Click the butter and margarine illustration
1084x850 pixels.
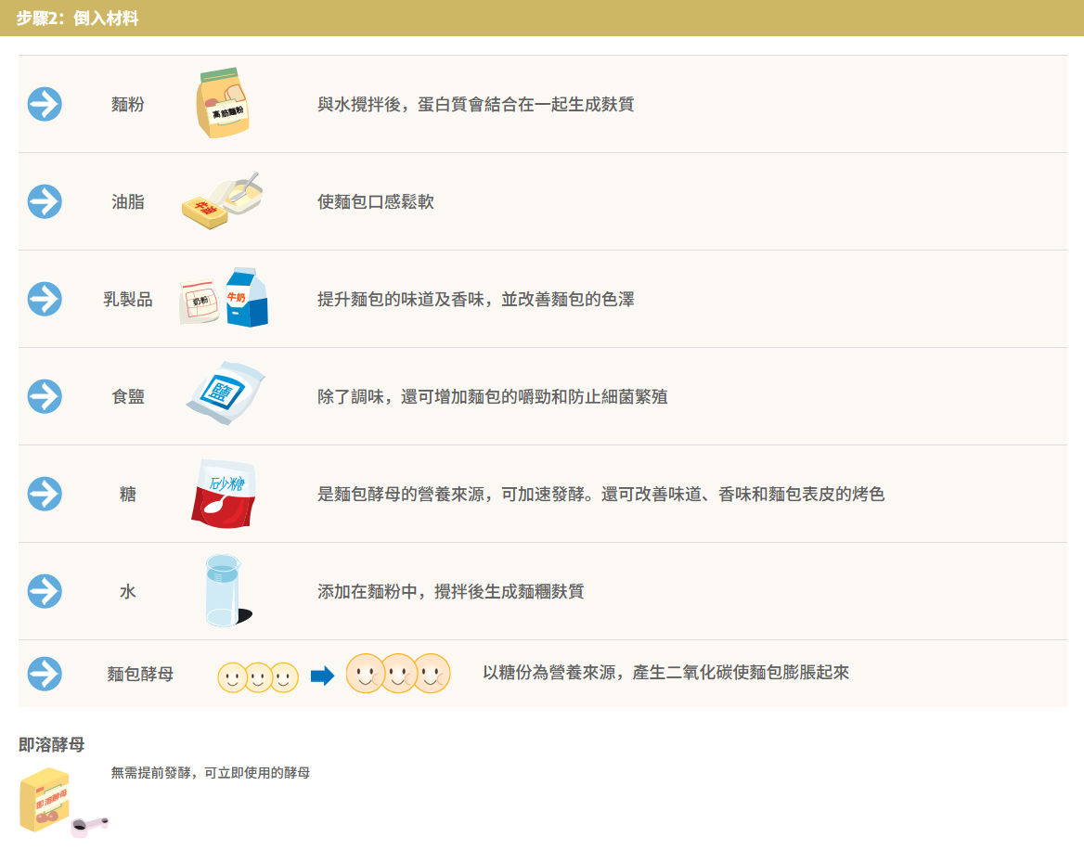[221, 200]
